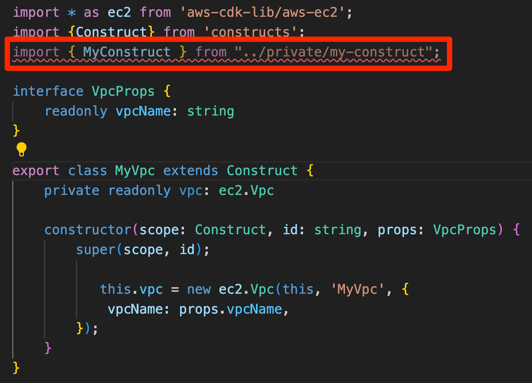Click the MyVpc class name

[x=135, y=171]
